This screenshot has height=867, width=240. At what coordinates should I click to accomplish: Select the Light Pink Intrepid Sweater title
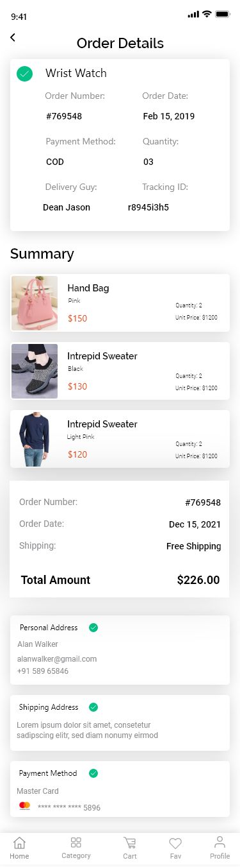(102, 424)
